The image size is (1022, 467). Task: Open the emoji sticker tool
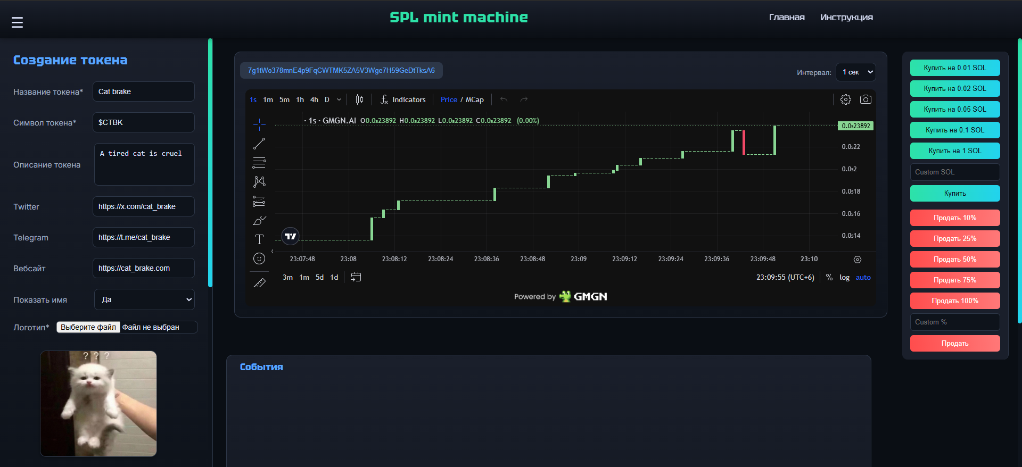259,258
